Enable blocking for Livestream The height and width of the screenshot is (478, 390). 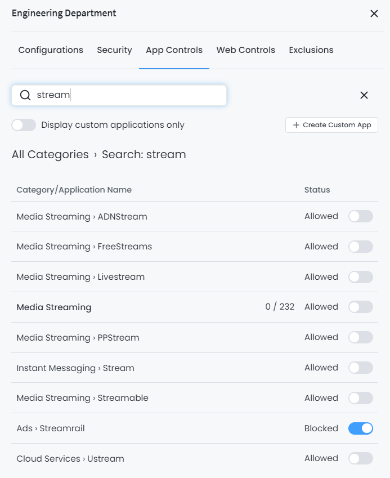(360, 276)
